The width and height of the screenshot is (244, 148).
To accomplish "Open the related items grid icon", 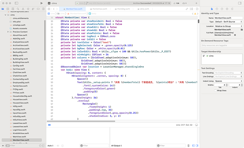I will [x=49, y=9].
